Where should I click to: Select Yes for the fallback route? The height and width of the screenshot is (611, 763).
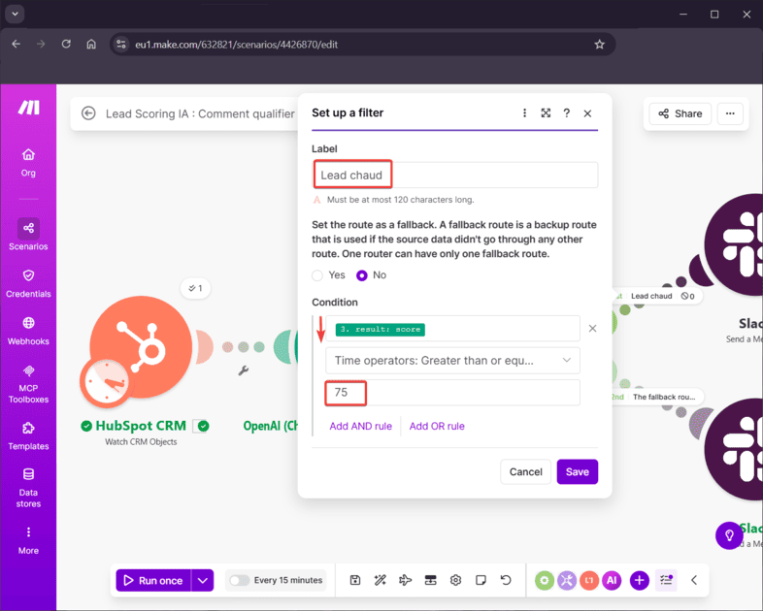(x=318, y=275)
